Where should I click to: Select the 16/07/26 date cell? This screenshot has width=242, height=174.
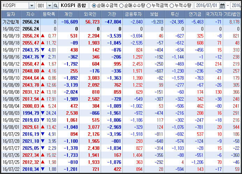pos(11,155)
